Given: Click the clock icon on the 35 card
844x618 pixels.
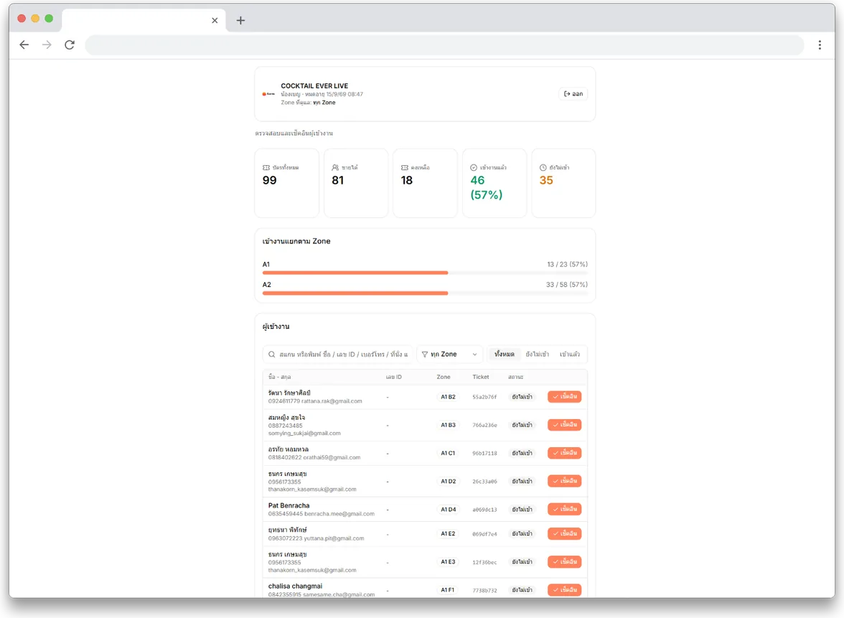Looking at the screenshot, I should (543, 168).
